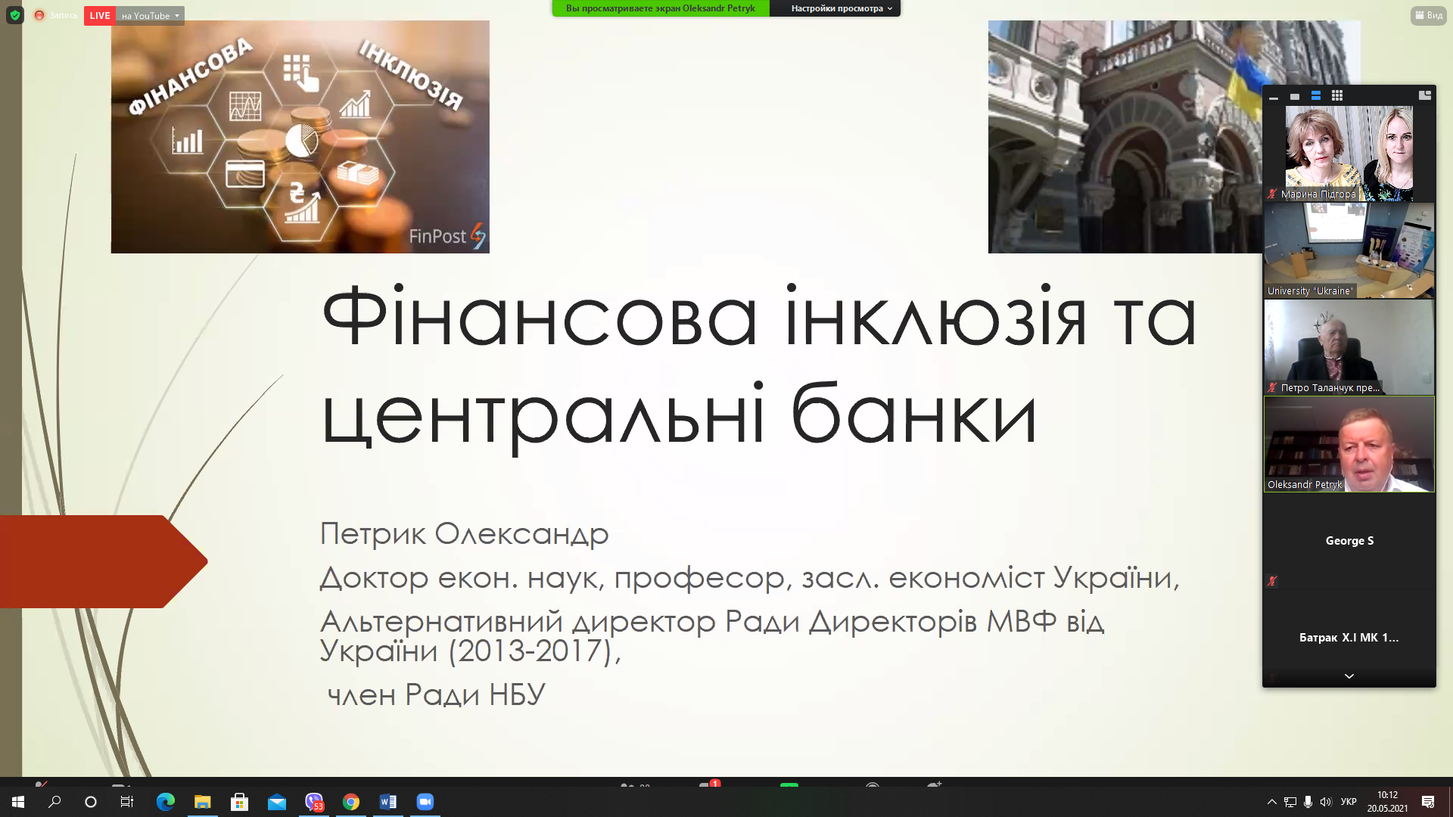Switch to grid gallery thumbnail view

click(x=1337, y=96)
